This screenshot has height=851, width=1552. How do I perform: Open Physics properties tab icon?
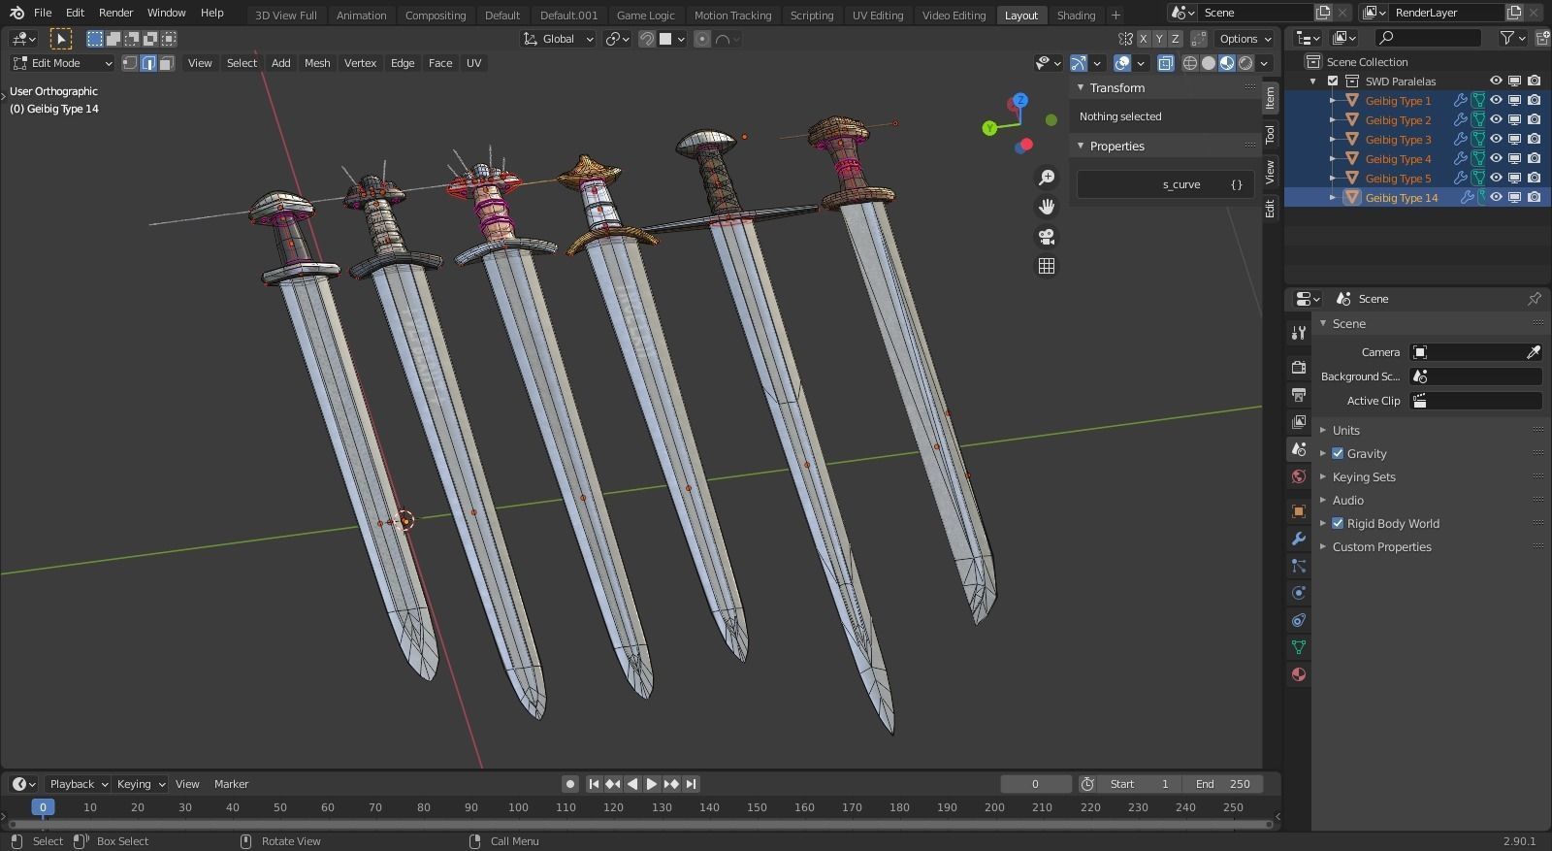click(x=1299, y=593)
